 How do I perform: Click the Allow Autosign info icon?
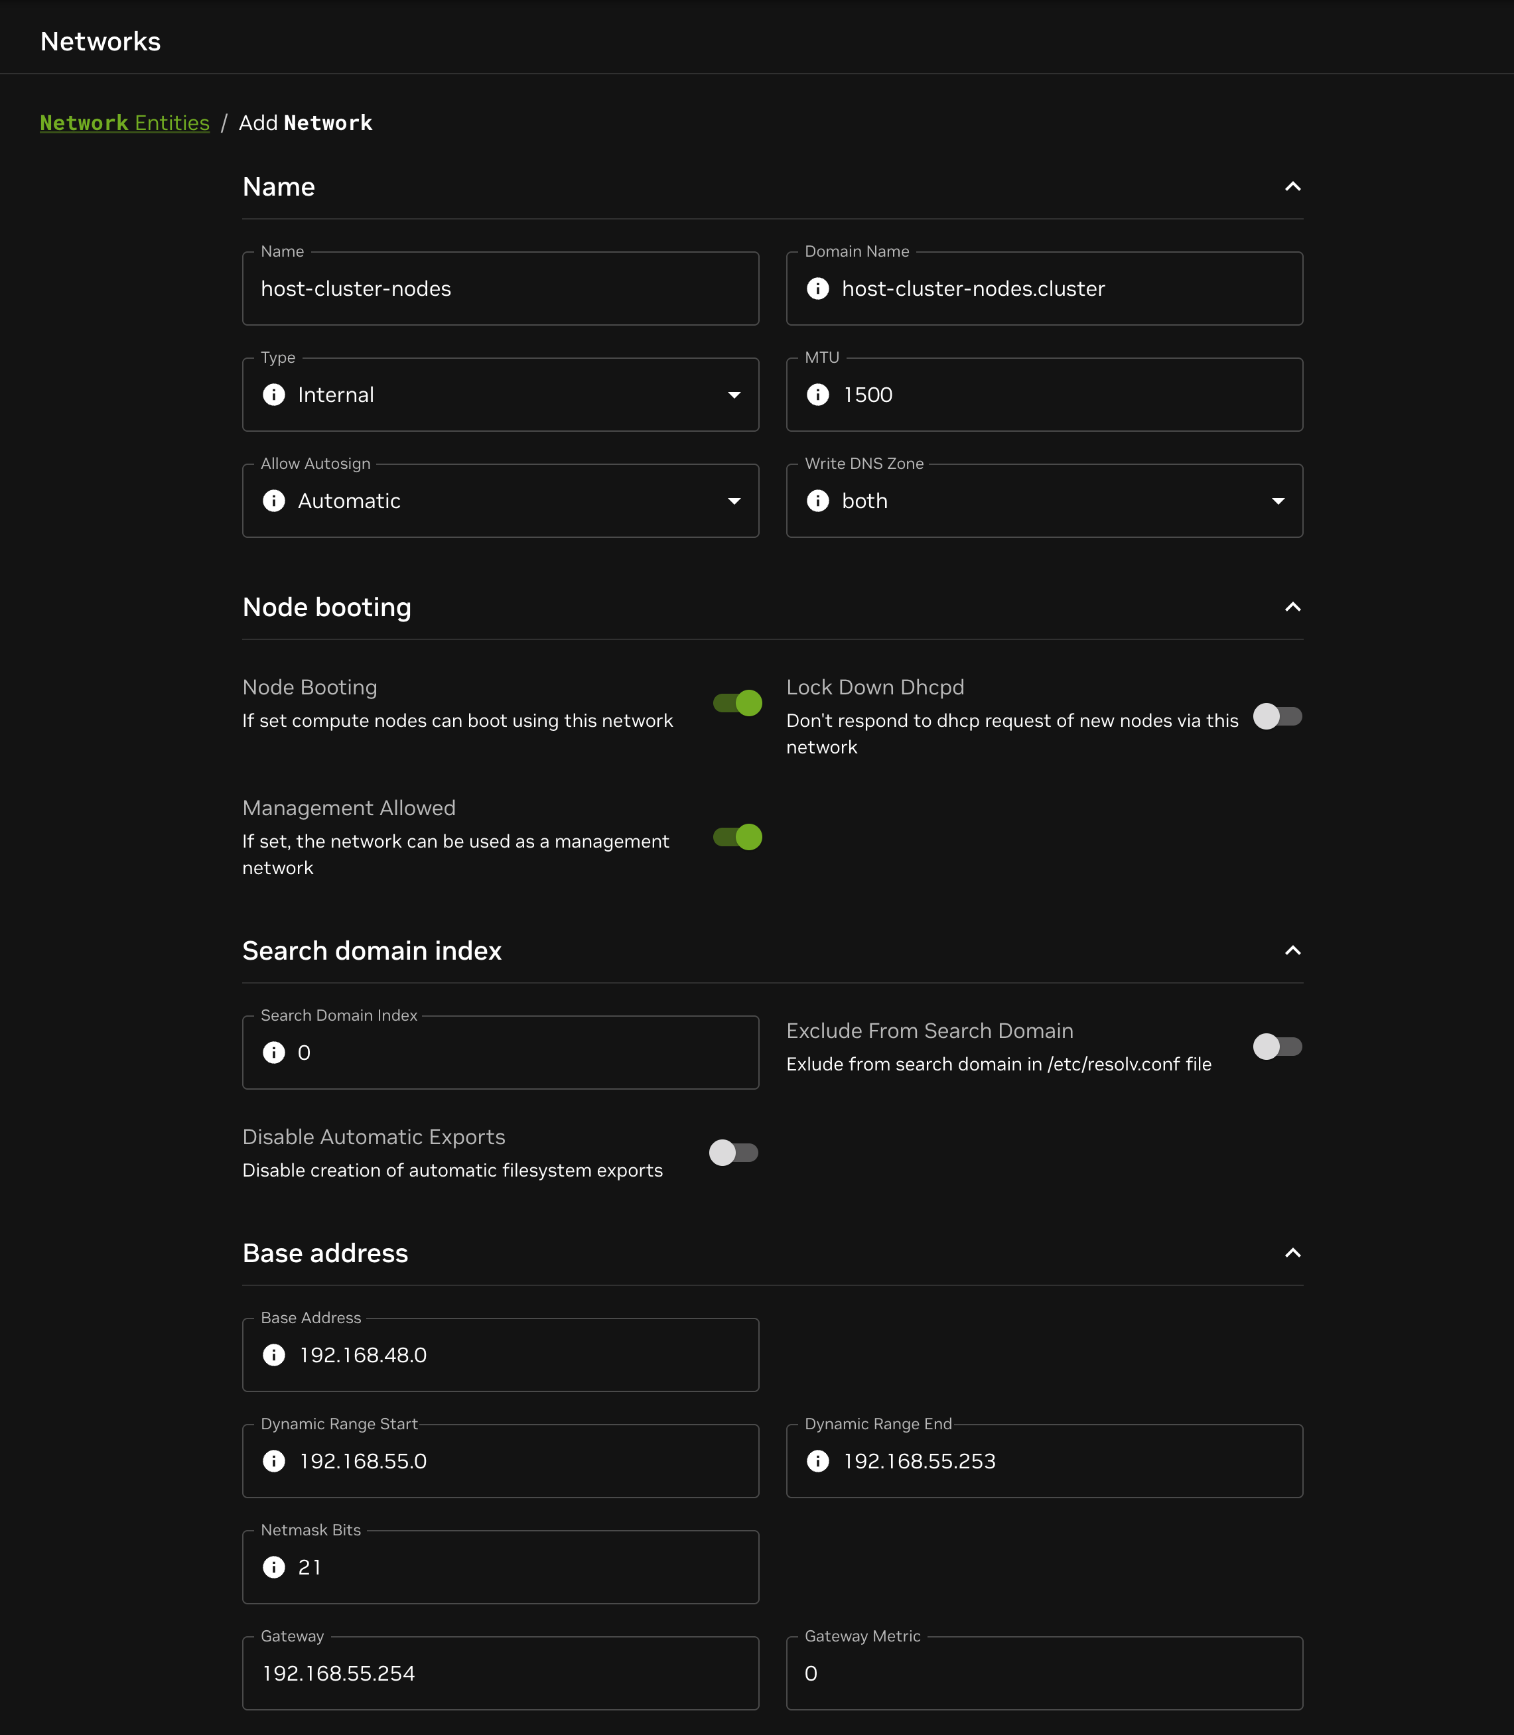point(274,501)
